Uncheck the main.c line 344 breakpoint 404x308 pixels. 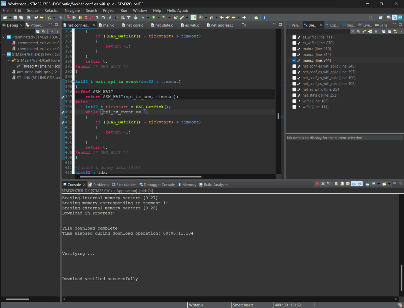point(294,60)
